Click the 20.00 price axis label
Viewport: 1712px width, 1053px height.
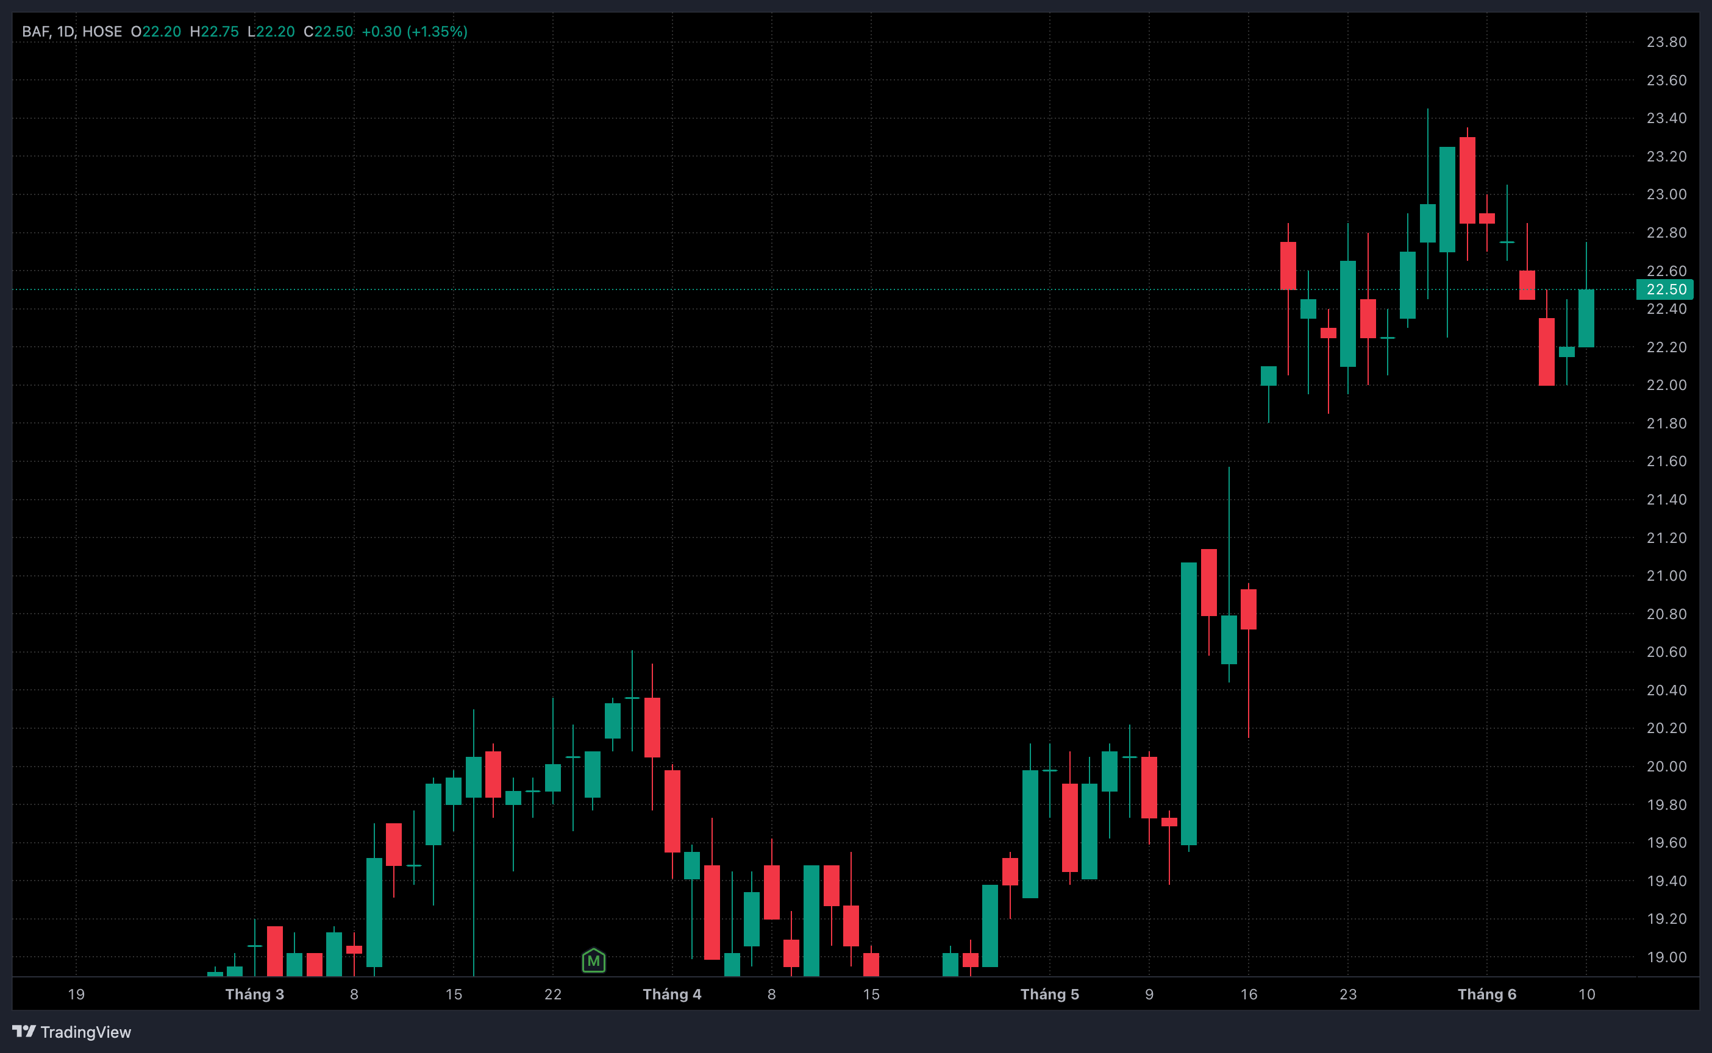coord(1666,766)
